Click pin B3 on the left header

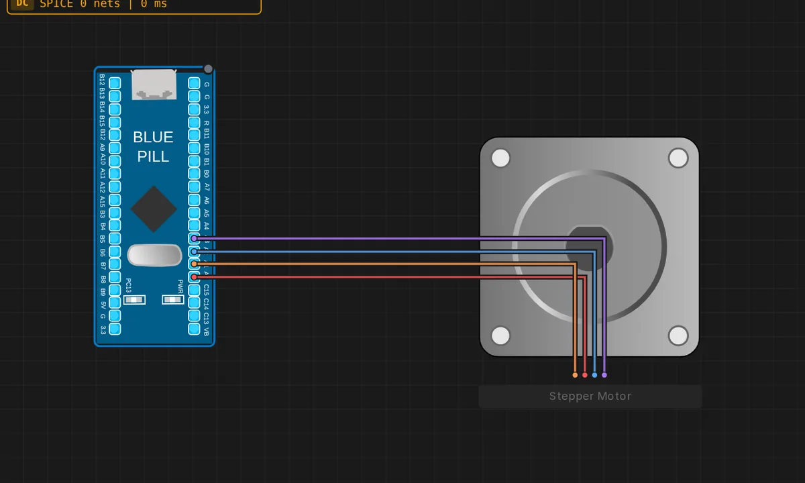point(115,213)
